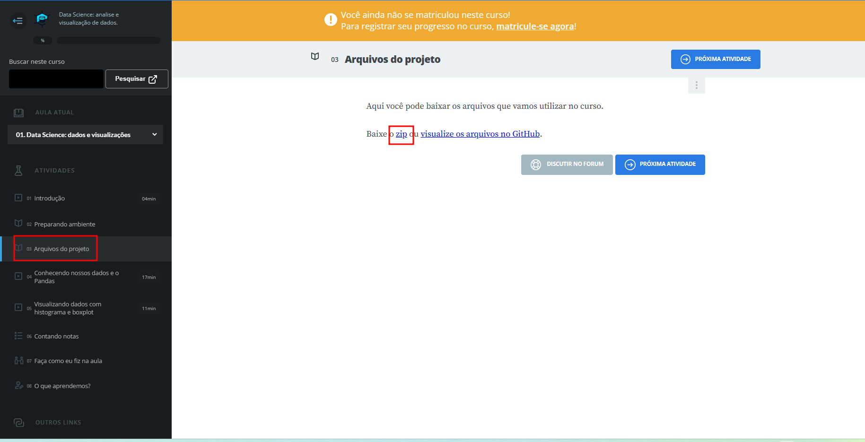Image resolution: width=865 pixels, height=442 pixels.
Task: Click the progress percent badge
Action: coord(43,41)
